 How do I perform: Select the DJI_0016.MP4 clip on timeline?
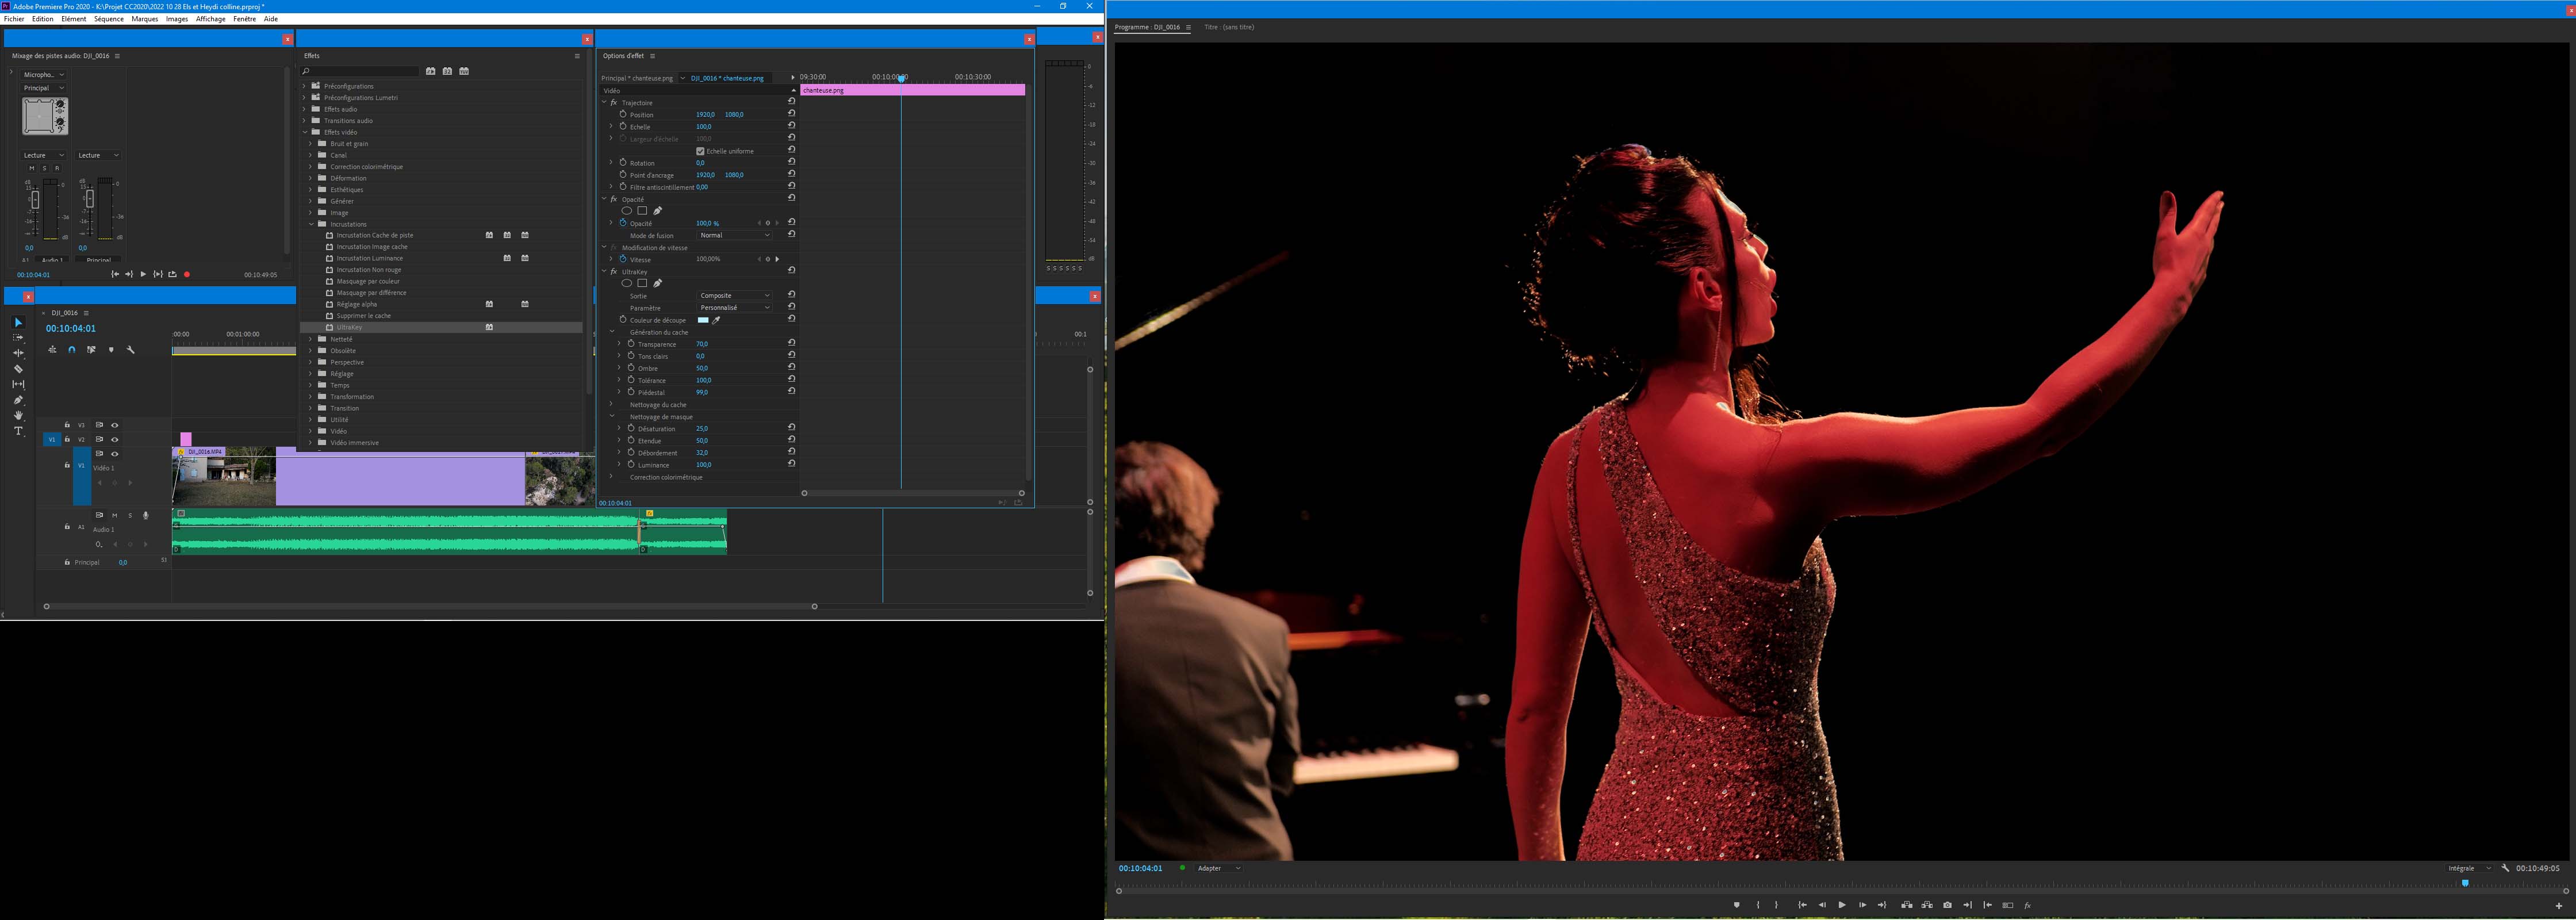coord(224,476)
